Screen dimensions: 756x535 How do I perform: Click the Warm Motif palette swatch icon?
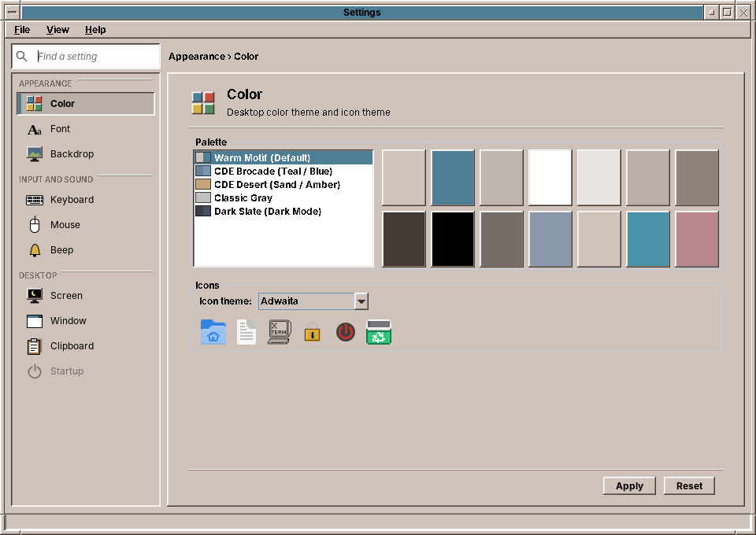[203, 157]
